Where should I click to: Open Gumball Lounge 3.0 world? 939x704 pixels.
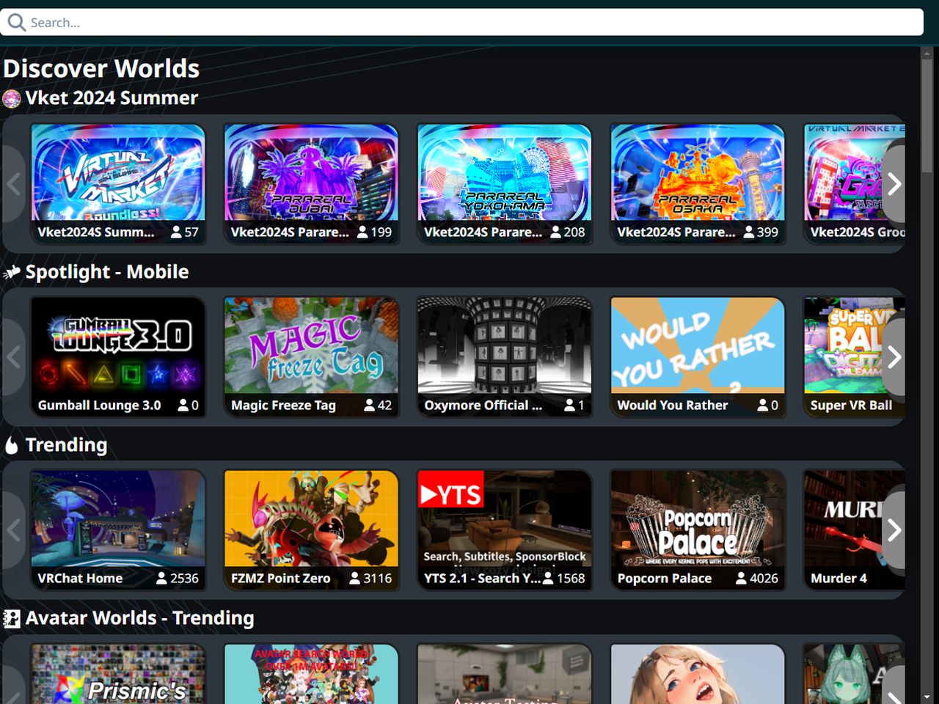coord(118,356)
